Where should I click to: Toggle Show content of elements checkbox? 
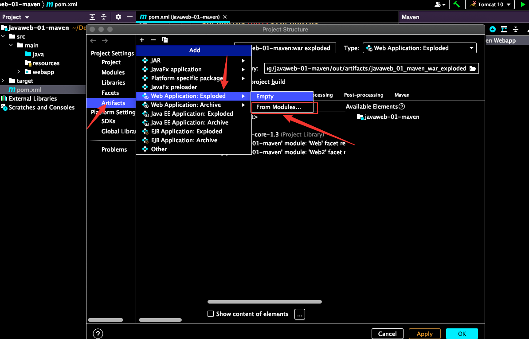(211, 314)
